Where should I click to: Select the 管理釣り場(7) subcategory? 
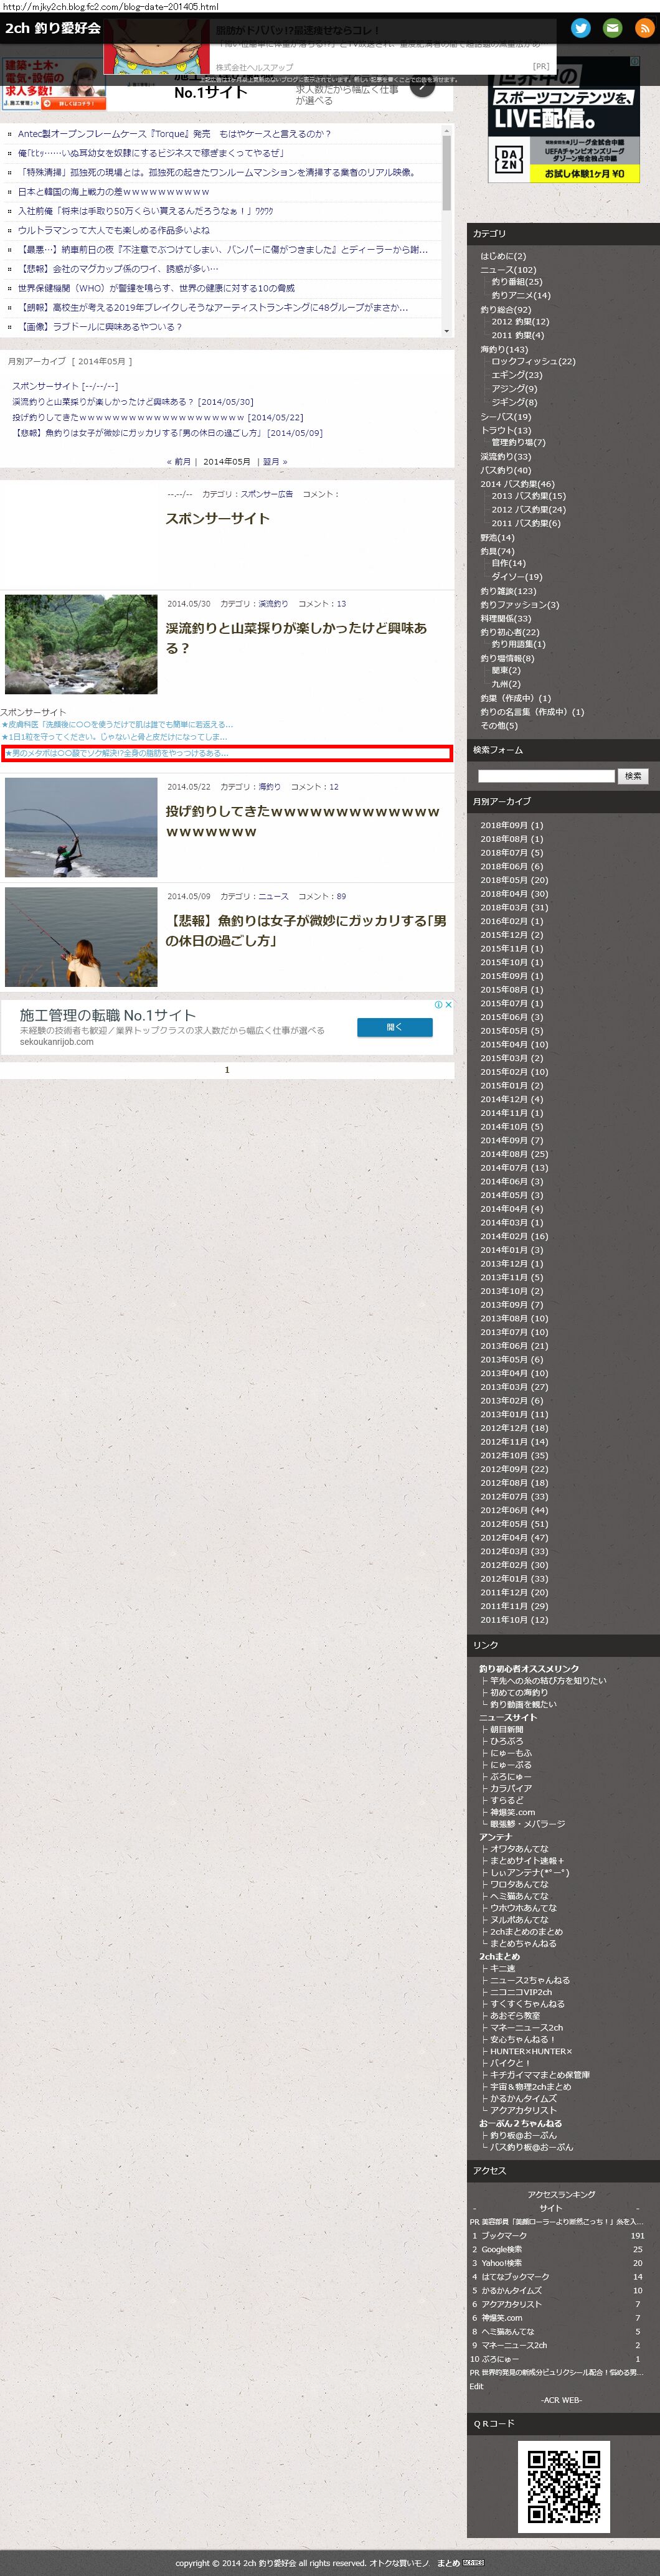pos(518,443)
